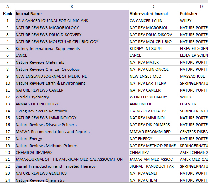This screenshot has width=208, height=183.
Task: Select the "MASSACHUSETT" publisher cell
Action: click(193, 76)
